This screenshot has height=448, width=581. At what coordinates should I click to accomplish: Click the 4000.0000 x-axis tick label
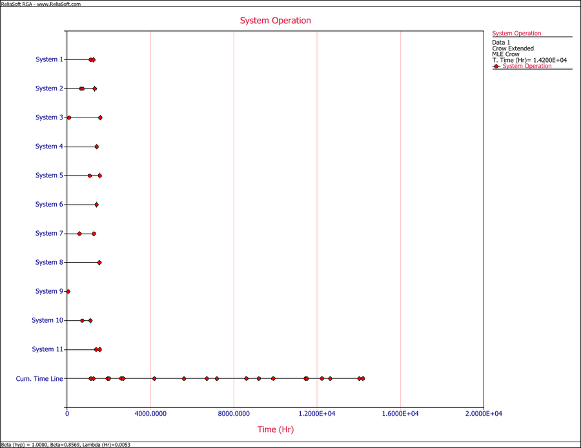coord(150,413)
